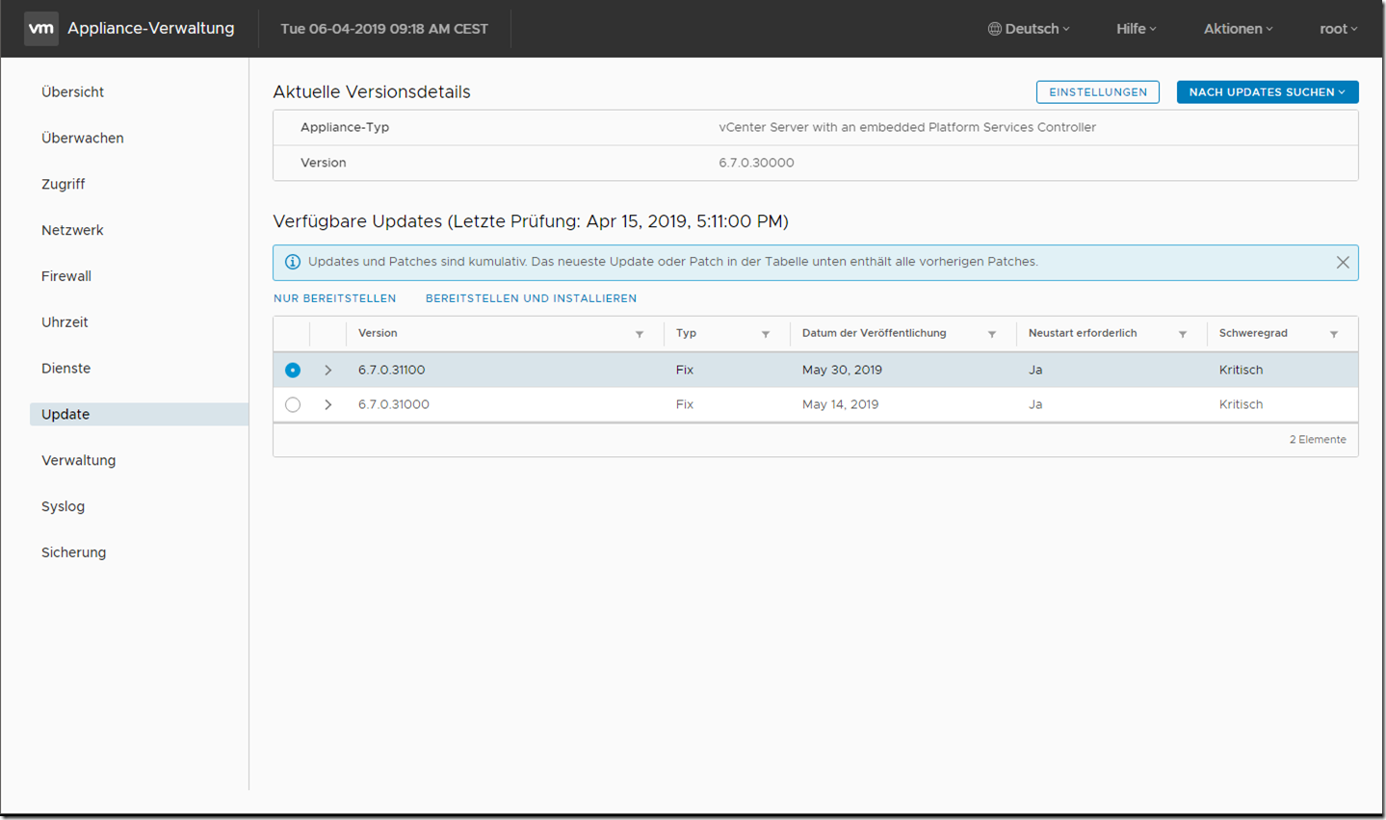Viewport: 1386px width, 820px height.
Task: Open Firewall section
Action: [66, 276]
